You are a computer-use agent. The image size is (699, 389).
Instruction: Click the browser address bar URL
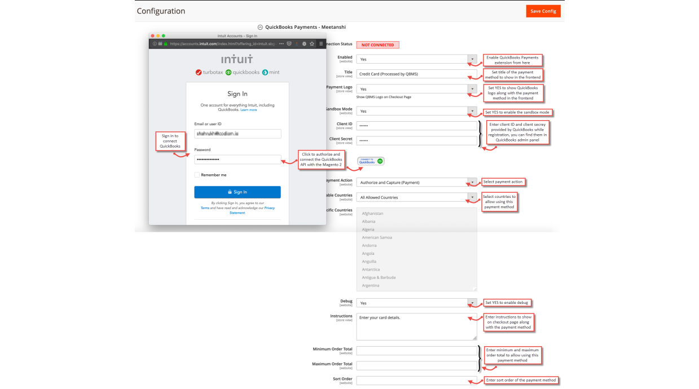click(223, 43)
